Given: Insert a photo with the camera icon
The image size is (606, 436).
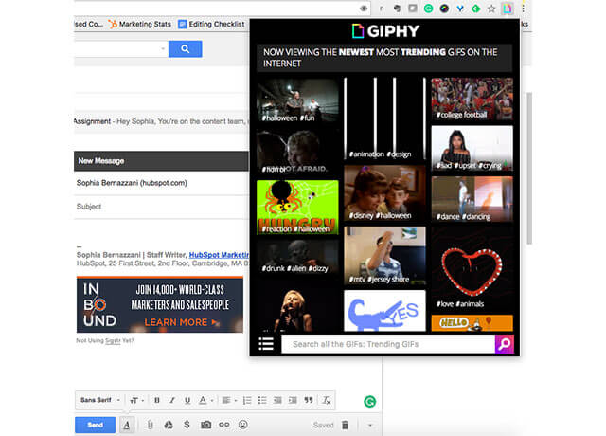Looking at the screenshot, I should pos(205,425).
